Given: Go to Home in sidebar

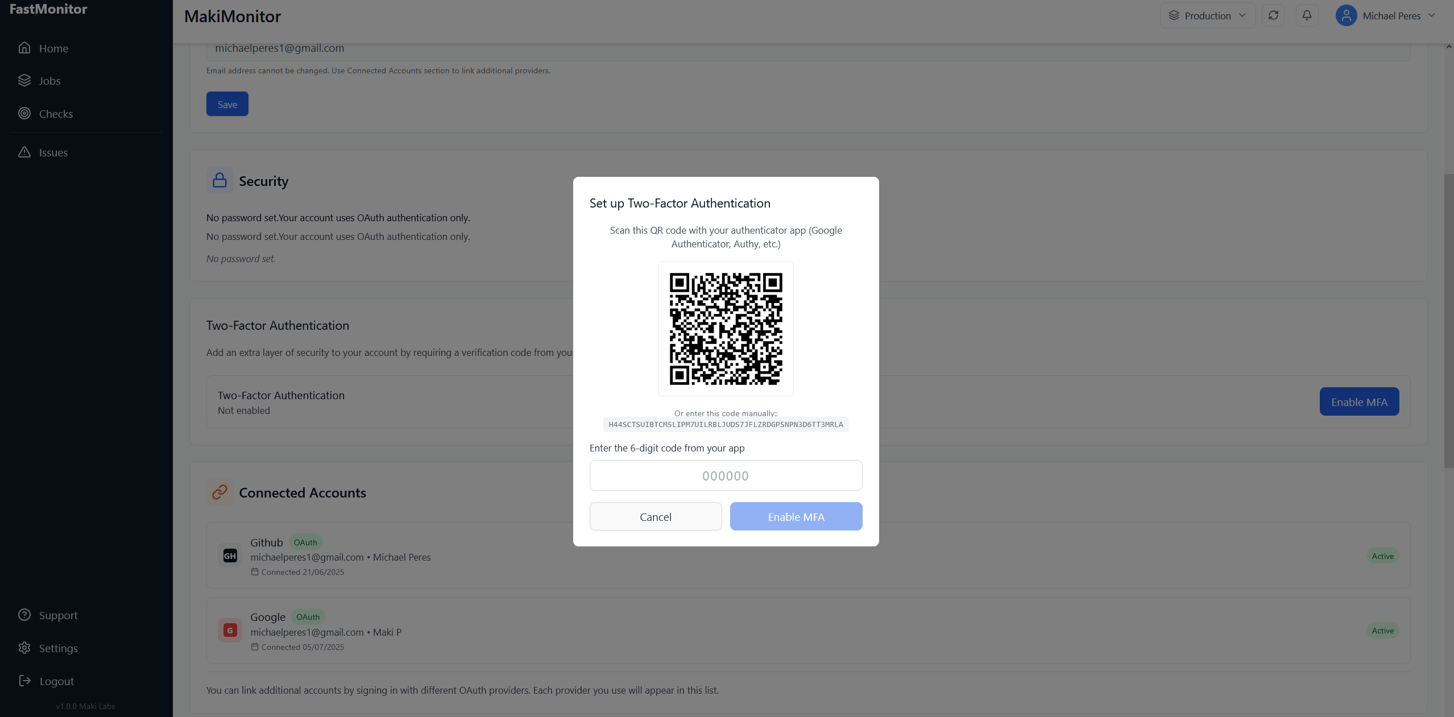Looking at the screenshot, I should click(x=53, y=48).
